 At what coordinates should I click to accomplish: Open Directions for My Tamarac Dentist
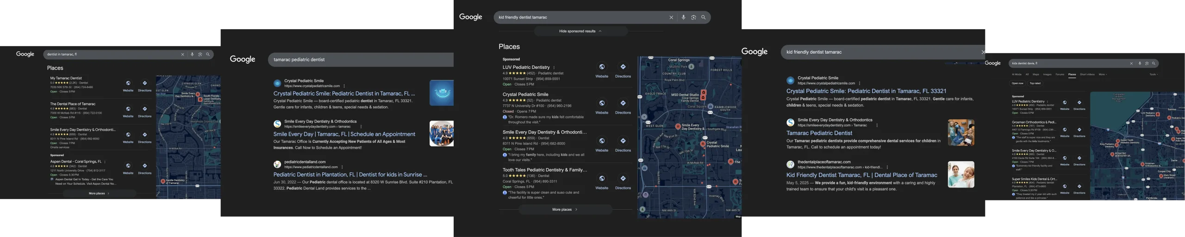point(144,85)
